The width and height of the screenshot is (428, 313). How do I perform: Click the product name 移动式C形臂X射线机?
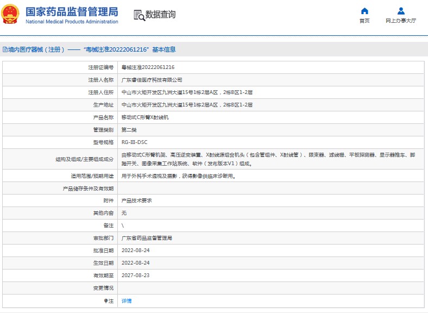point(141,117)
